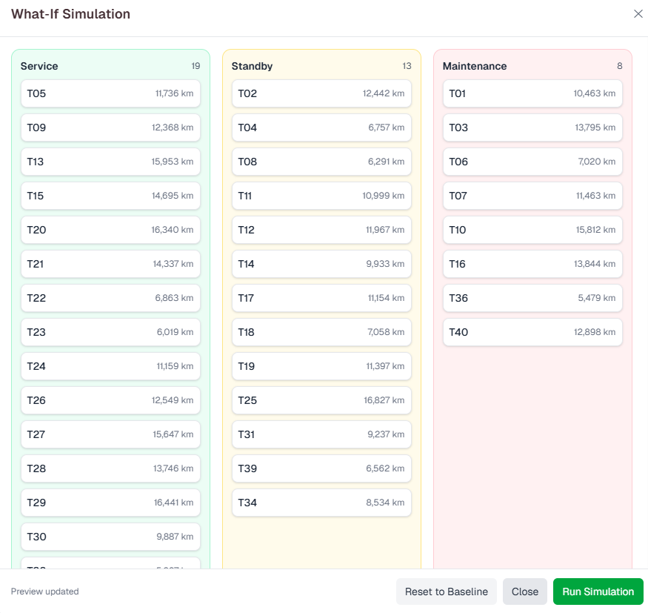Viewport: 648px width, 613px height.
Task: Pick train T20 card
Action: click(x=110, y=230)
